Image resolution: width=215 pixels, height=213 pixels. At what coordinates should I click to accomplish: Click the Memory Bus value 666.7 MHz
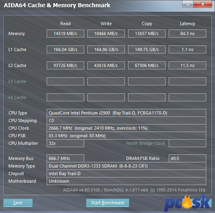[x=65, y=158]
